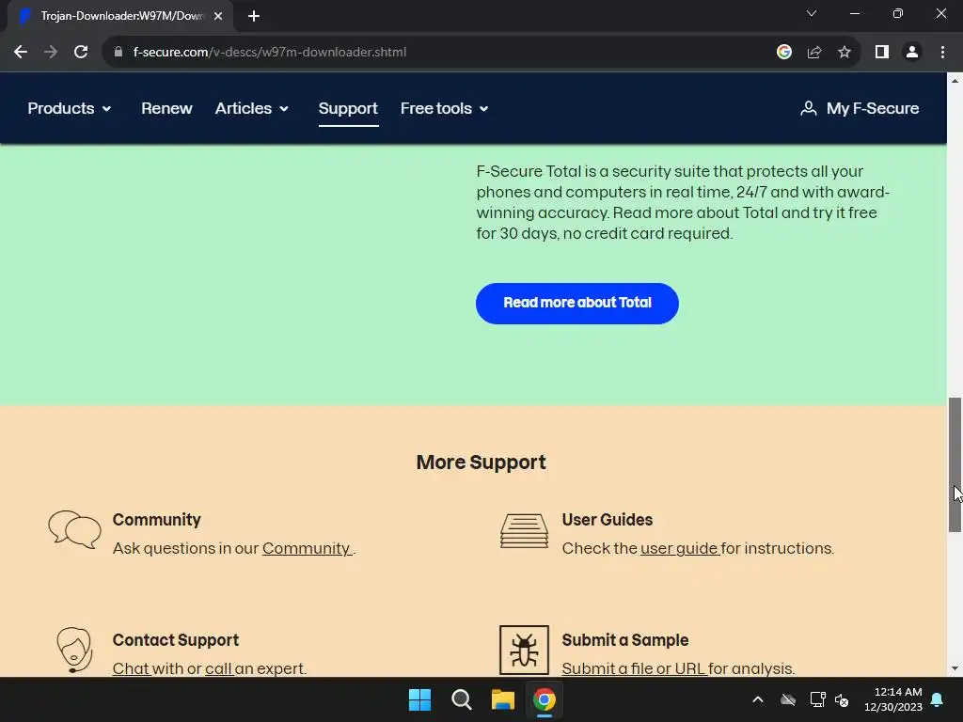Close the Trojan-Downloader tab
The width and height of the screenshot is (963, 722).
218,16
